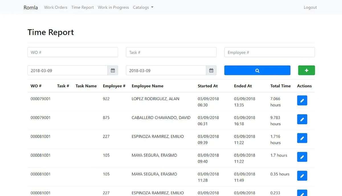Screen dimensions: 342x196
Task: Click the Ended At column header
Action: 243,86
